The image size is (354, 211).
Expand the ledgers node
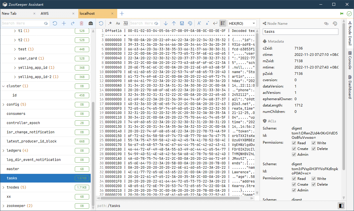coord(3,151)
